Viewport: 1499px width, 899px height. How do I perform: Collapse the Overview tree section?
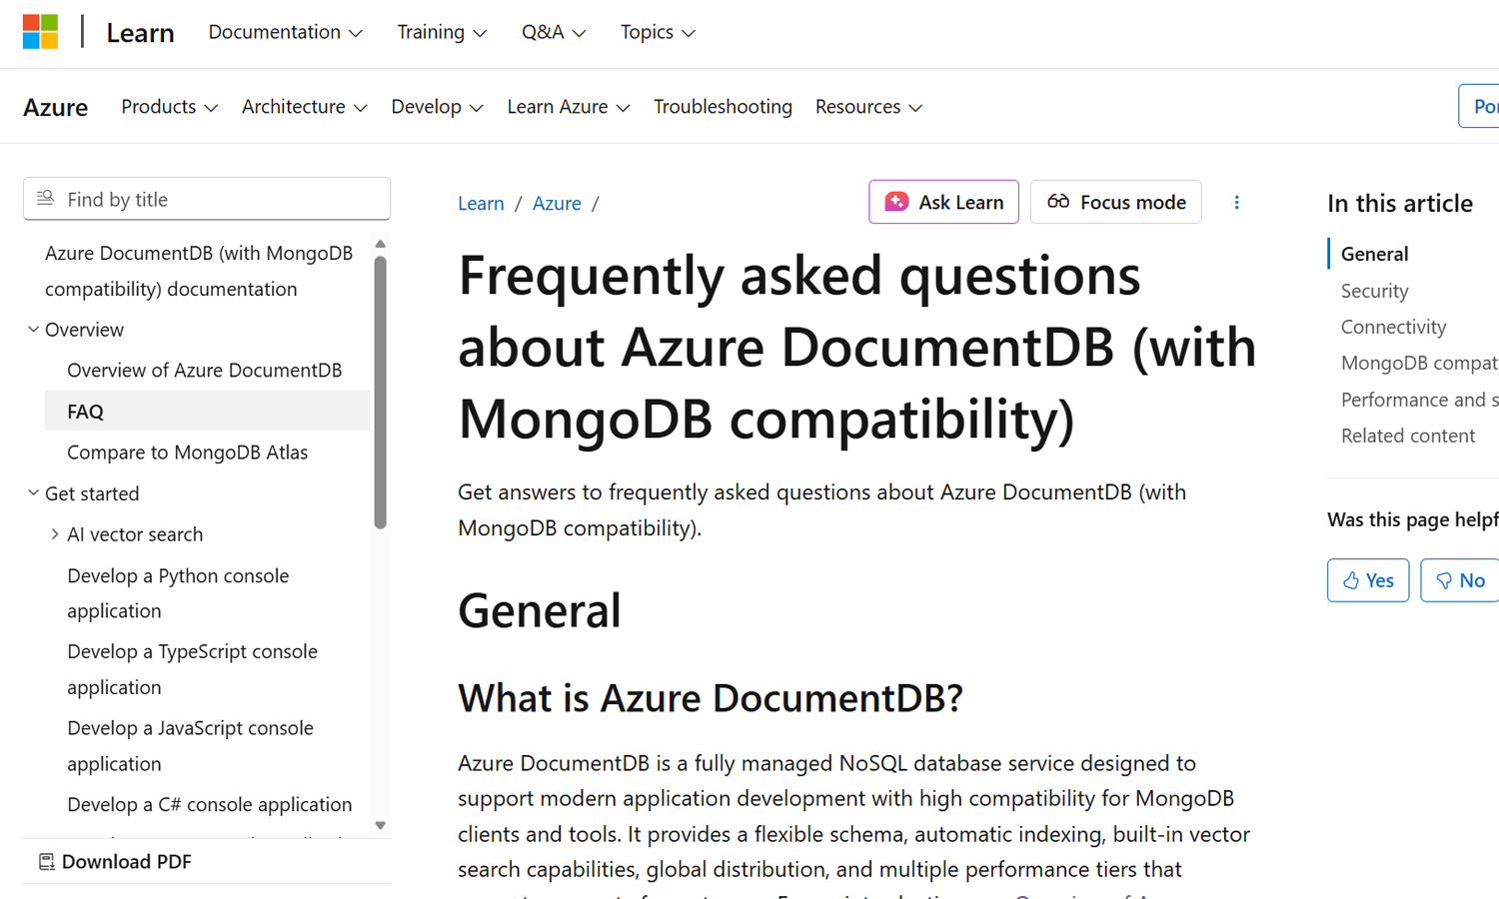click(x=33, y=330)
